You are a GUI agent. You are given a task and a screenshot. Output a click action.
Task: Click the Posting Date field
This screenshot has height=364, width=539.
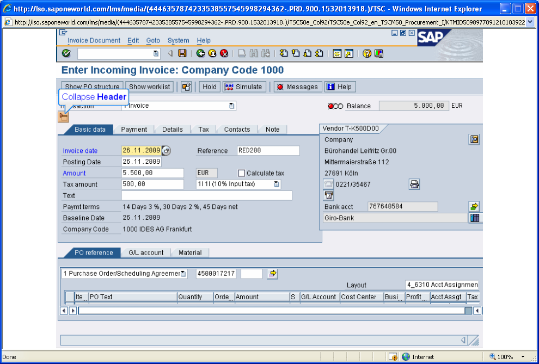(x=141, y=162)
